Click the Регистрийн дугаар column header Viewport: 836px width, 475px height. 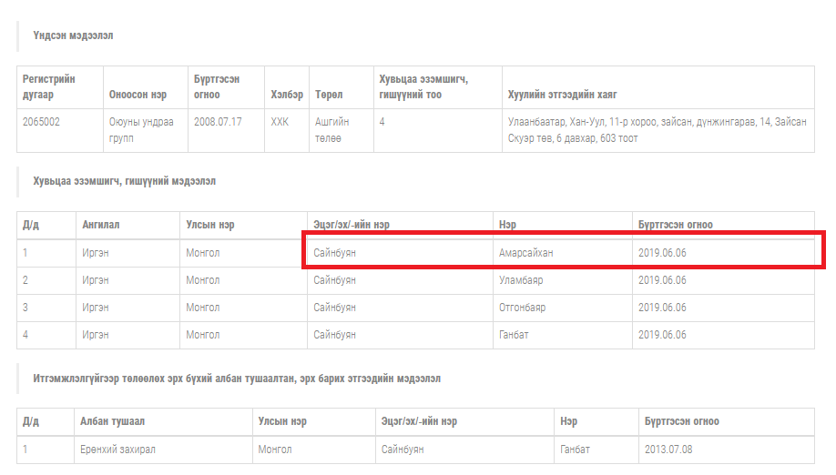[49, 86]
